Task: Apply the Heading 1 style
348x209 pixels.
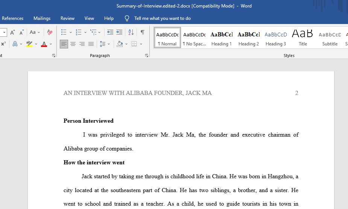Action: click(222, 38)
